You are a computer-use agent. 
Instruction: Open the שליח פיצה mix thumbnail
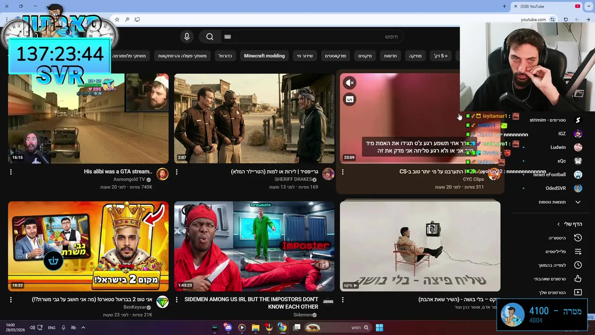(x=420, y=246)
